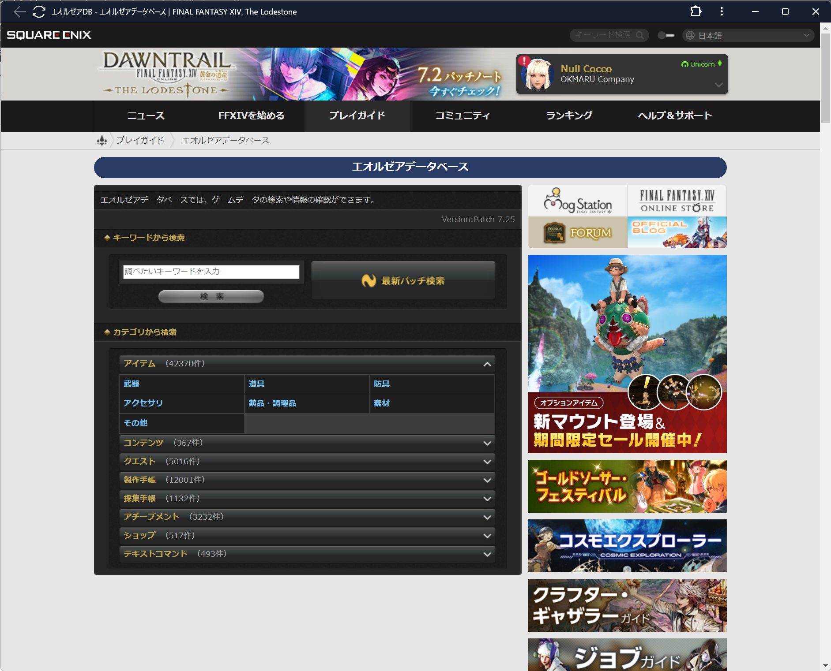Open the コミュニティ menu
This screenshot has height=671, width=831.
coord(463,116)
